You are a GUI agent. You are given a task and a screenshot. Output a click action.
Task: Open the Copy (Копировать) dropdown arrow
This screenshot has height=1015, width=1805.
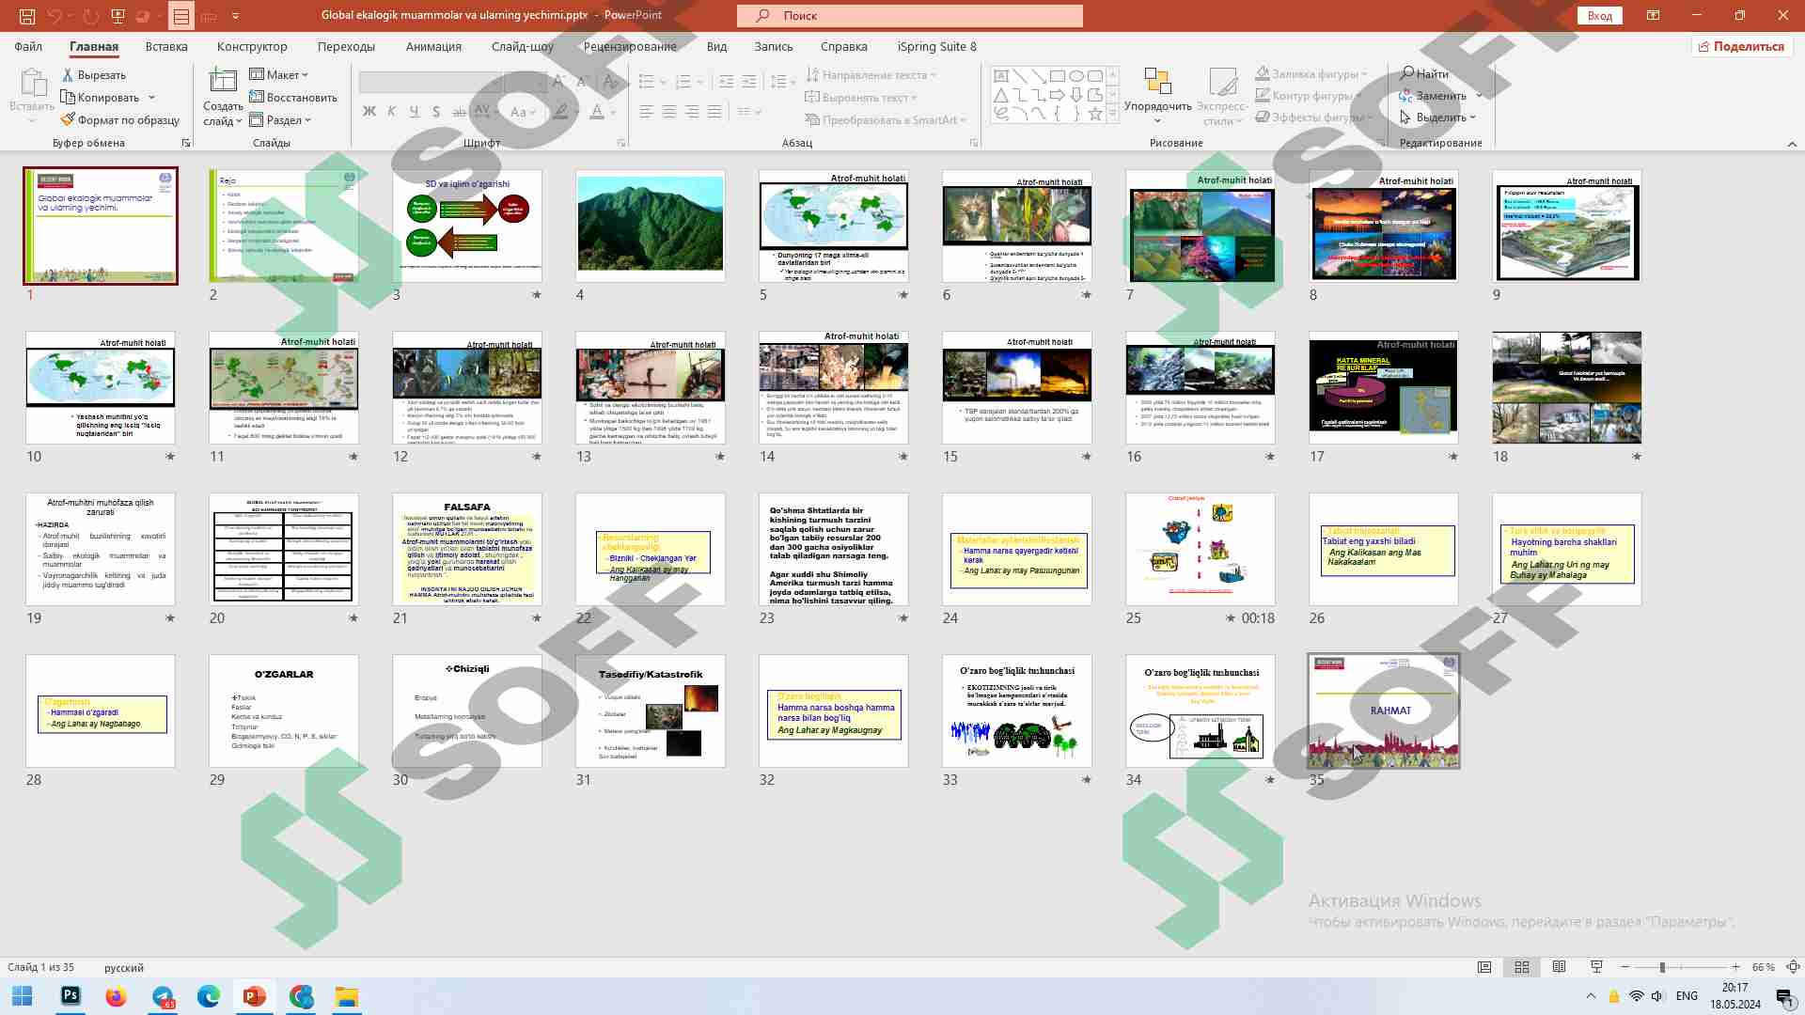151,98
